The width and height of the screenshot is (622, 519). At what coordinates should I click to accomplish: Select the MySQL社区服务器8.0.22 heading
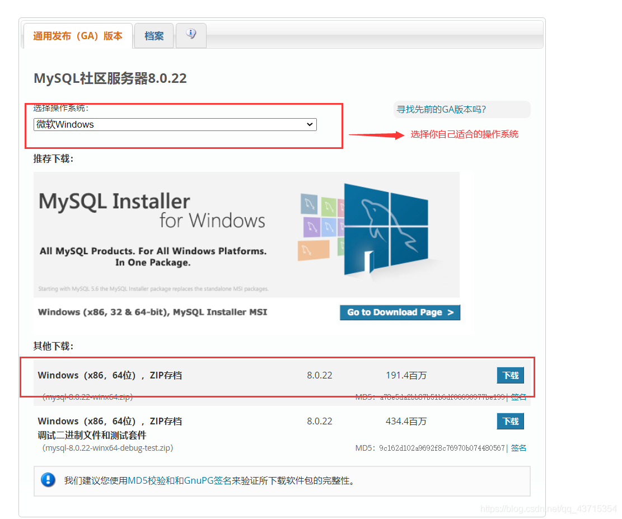coord(110,78)
